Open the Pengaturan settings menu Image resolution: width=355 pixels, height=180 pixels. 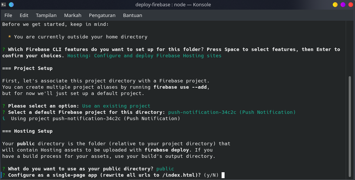point(102,15)
